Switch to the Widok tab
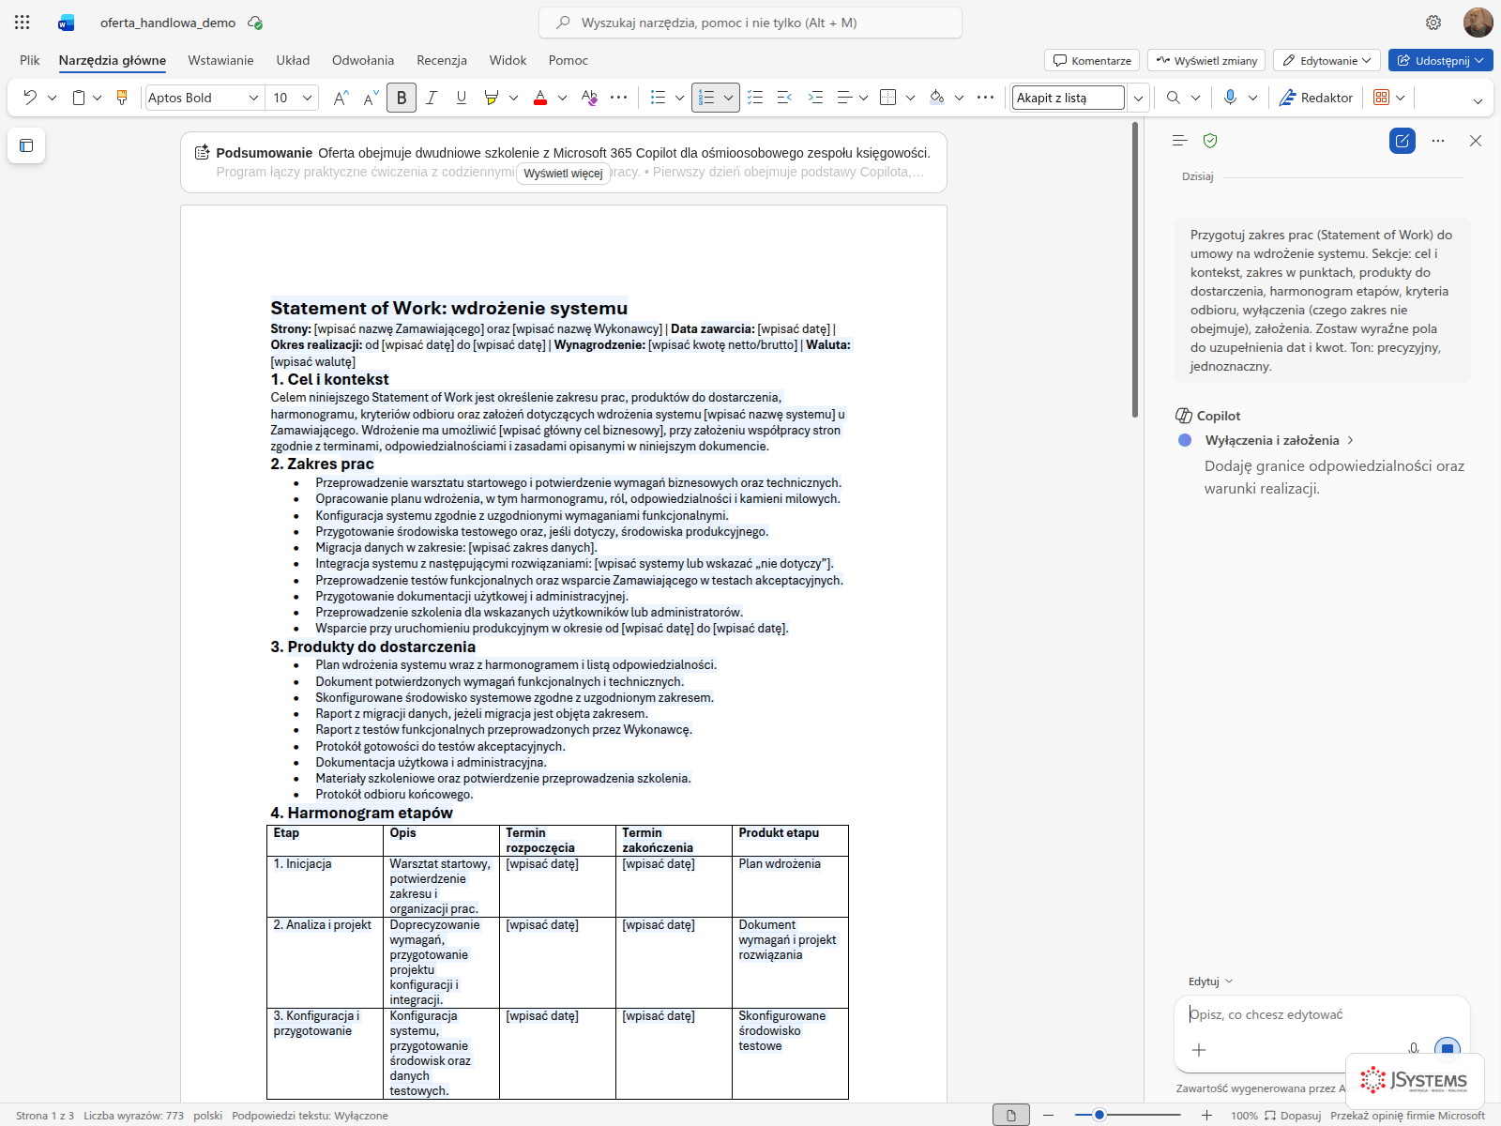 pos(508,60)
